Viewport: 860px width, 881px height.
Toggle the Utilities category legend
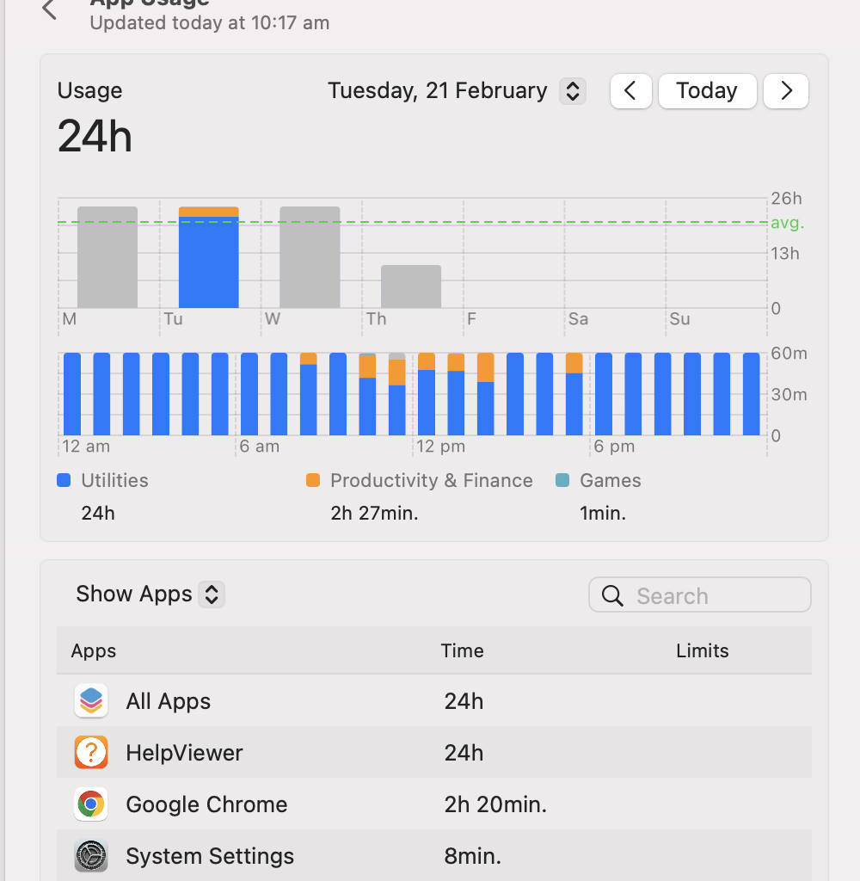click(63, 480)
